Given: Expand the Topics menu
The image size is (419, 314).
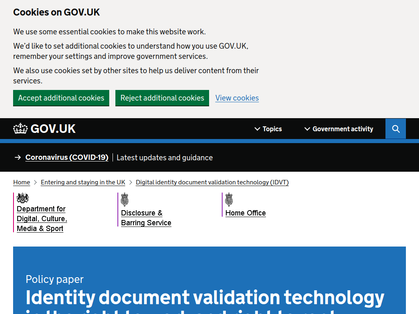Looking at the screenshot, I should point(268,129).
